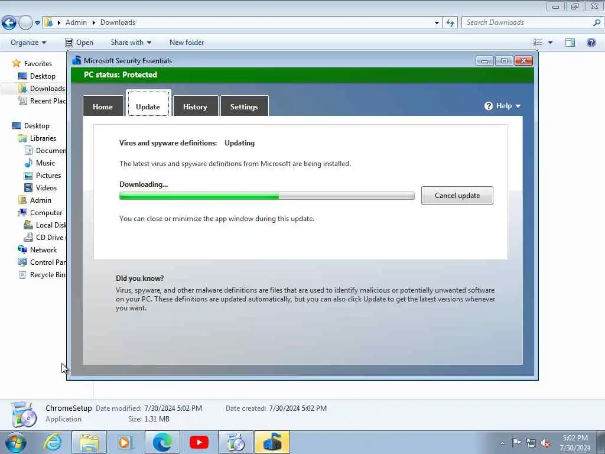Select Downloads in the navigation pane

point(43,89)
